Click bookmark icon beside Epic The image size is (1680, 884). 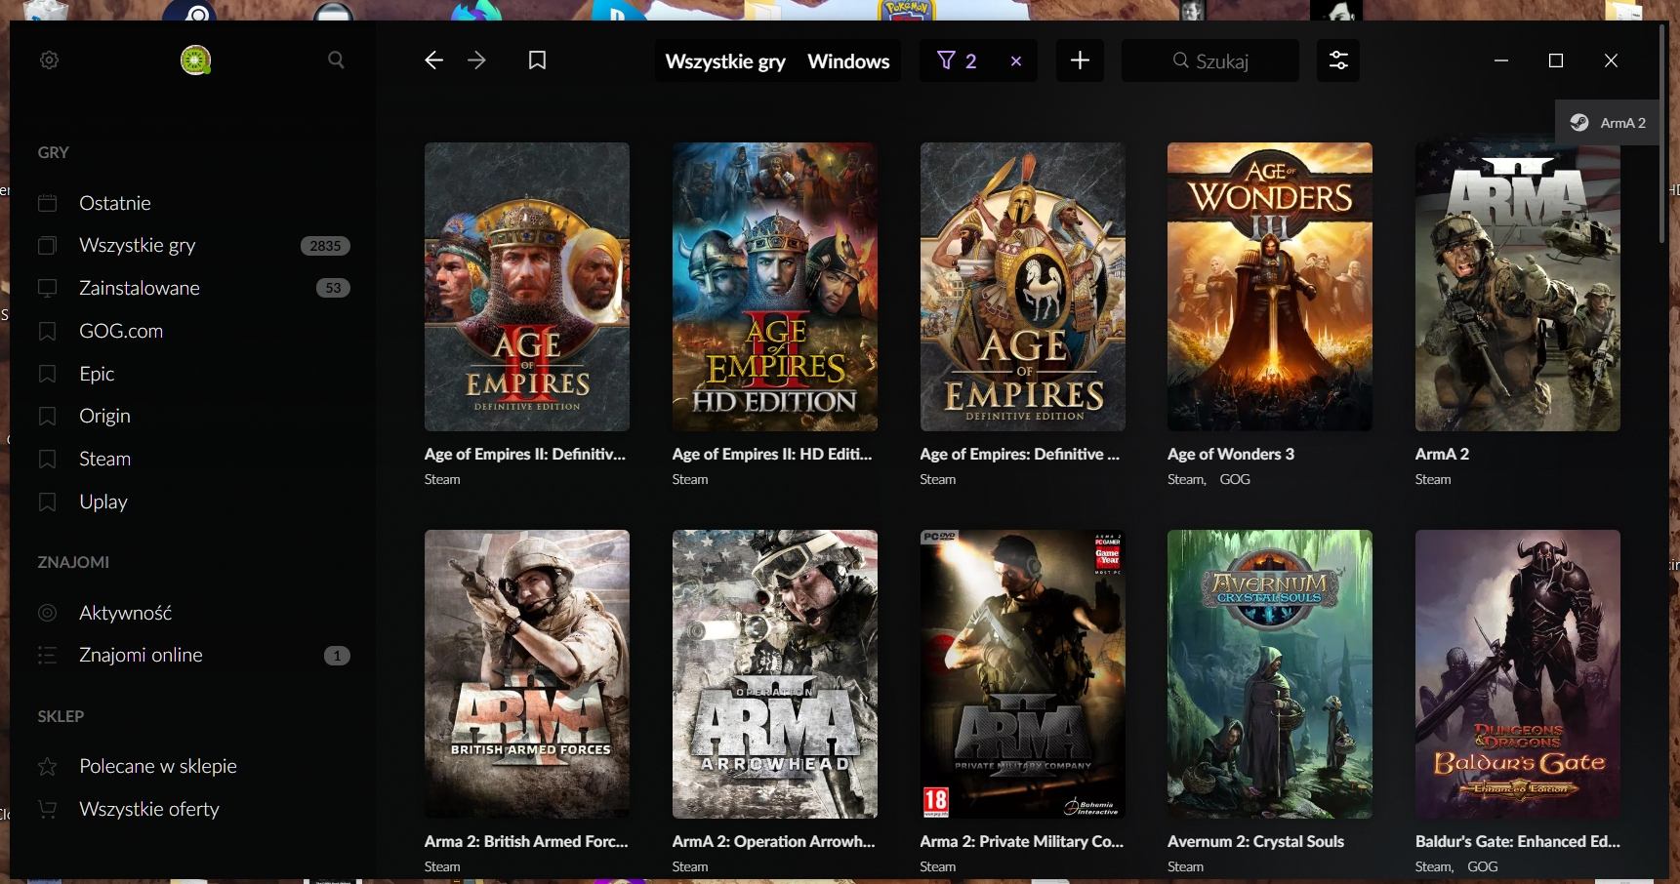[47, 374]
